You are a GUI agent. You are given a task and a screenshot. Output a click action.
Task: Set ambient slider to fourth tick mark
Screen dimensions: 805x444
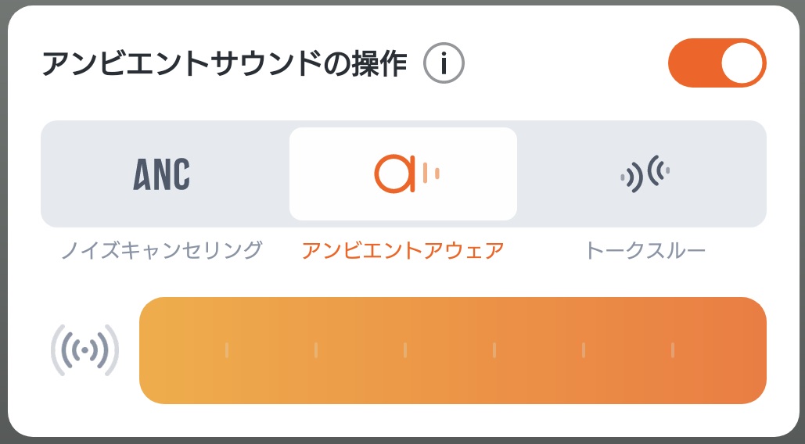coord(494,350)
